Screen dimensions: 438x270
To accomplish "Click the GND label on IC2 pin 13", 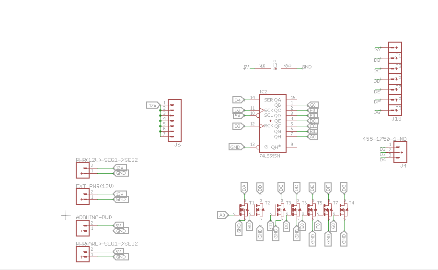I will [236, 147].
